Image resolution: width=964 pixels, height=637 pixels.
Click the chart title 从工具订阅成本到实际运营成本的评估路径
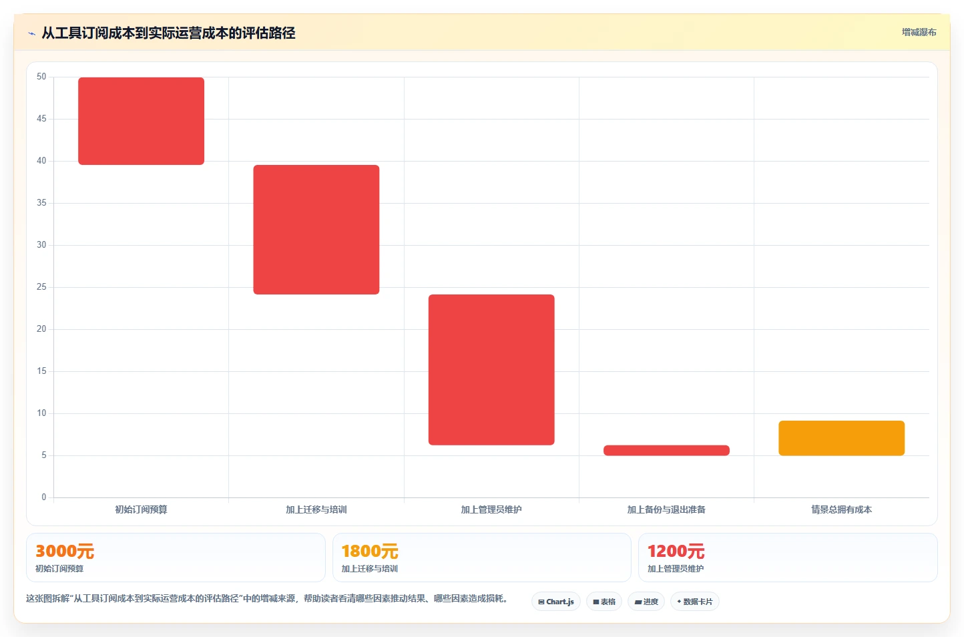(168, 33)
